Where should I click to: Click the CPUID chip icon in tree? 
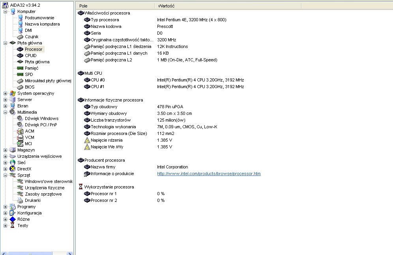20,55
